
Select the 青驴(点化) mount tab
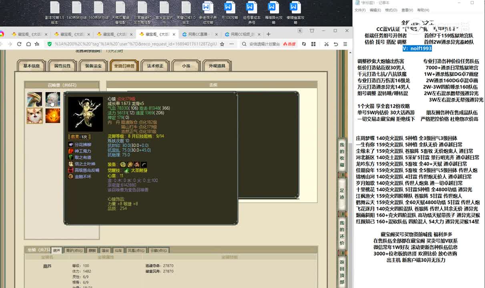(74, 250)
